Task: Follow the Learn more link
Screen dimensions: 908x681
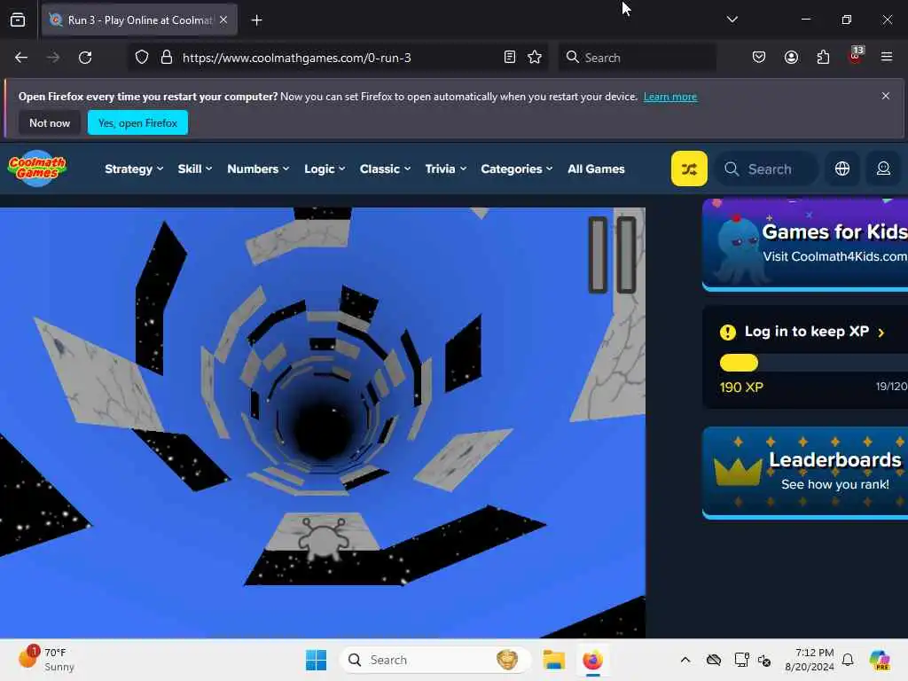Action: tap(670, 97)
